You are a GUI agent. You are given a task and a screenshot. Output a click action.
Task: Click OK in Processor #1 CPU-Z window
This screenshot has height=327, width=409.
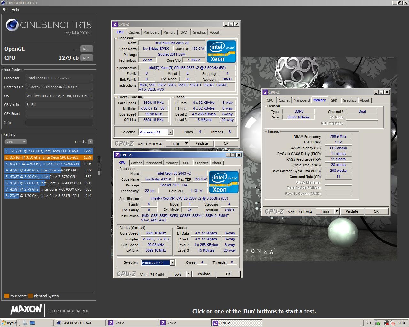click(226, 143)
